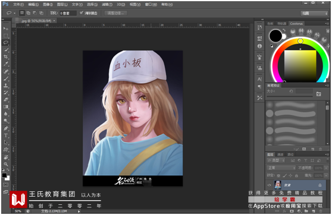Open the workspace switcher dropdown

(314, 13)
